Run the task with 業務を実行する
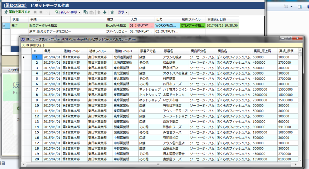The width and height of the screenshot is (309, 169). click(17, 12)
